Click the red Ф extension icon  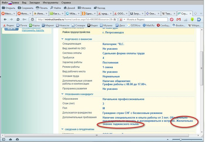(x=172, y=20)
